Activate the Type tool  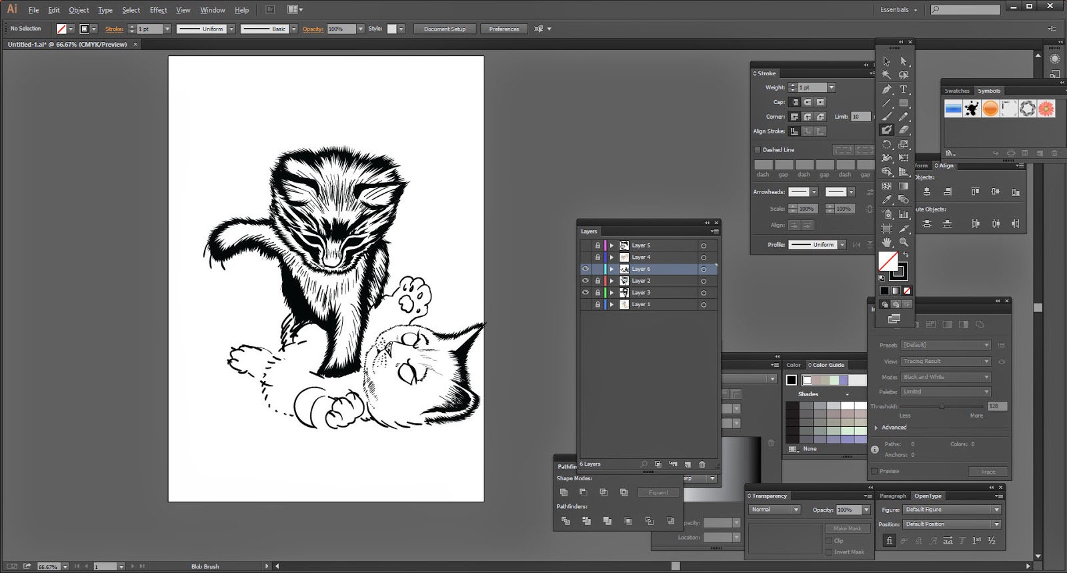click(904, 89)
